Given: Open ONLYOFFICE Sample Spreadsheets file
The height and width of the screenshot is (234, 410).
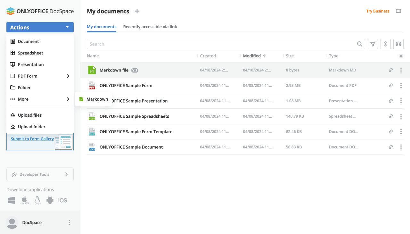Looking at the screenshot, I should [x=134, y=116].
